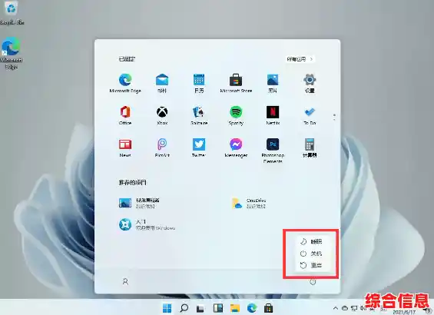Screen dimensions: 434x315
Task: Open the Settings gear tile
Action: pos(310,83)
